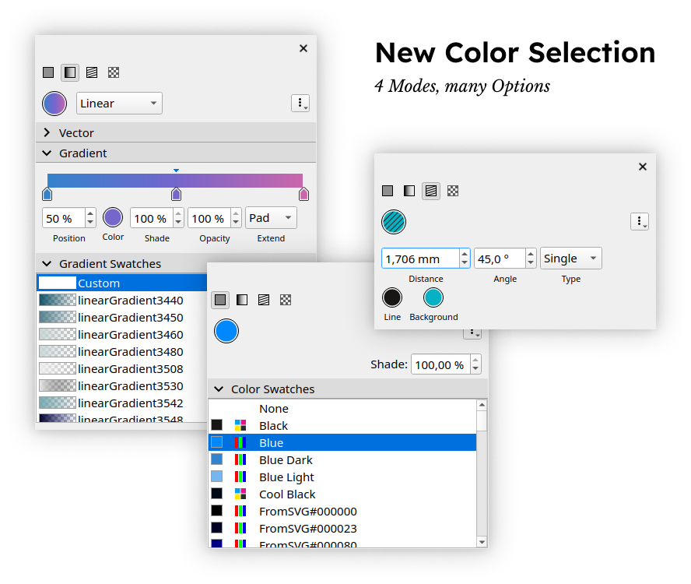The image size is (691, 584).
Task: Select linearGradient3460 swatch
Action: click(121, 334)
